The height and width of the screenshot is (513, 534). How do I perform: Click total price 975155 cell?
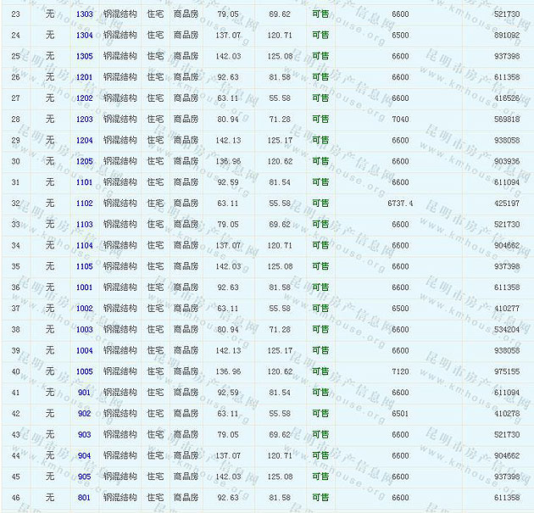[507, 371]
